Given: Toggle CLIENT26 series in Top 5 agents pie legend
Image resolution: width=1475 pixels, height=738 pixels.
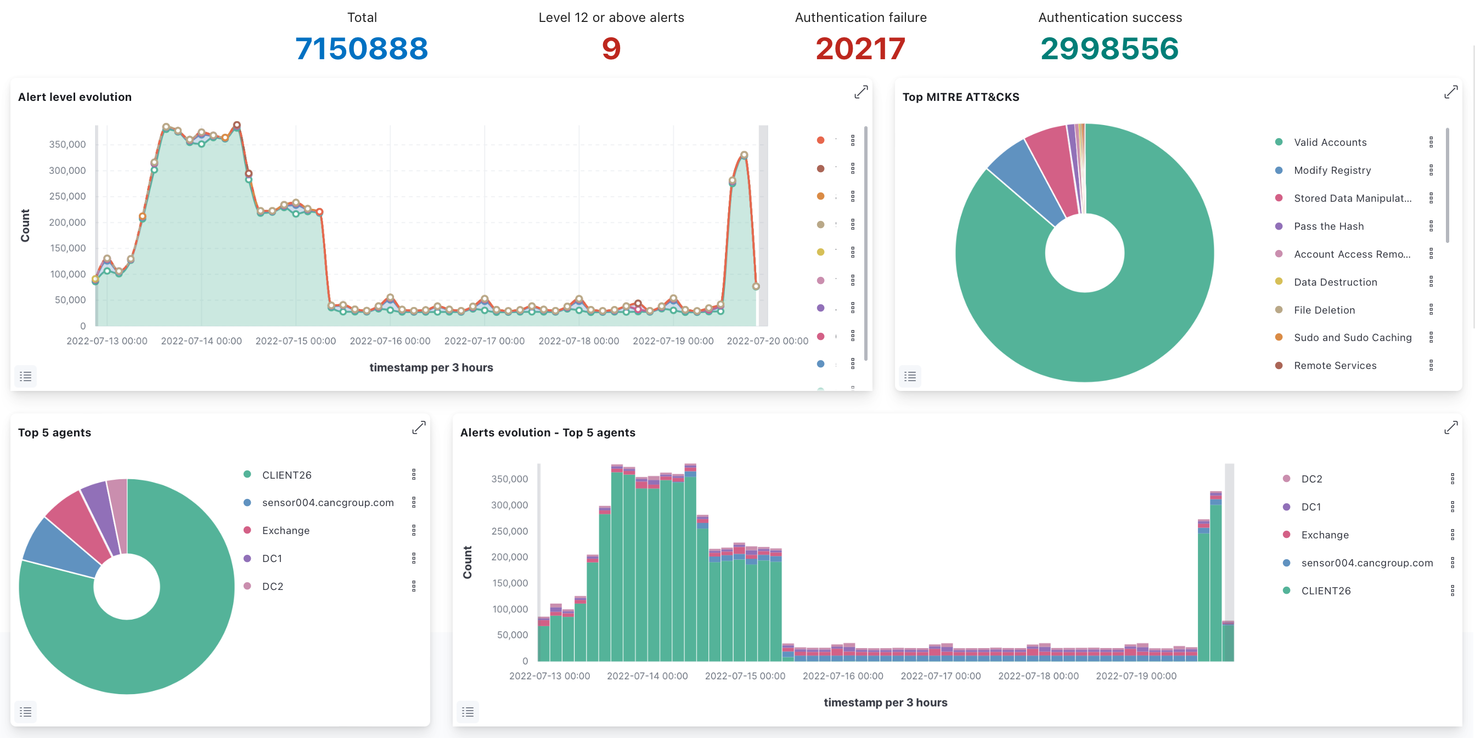Looking at the screenshot, I should click(x=286, y=475).
